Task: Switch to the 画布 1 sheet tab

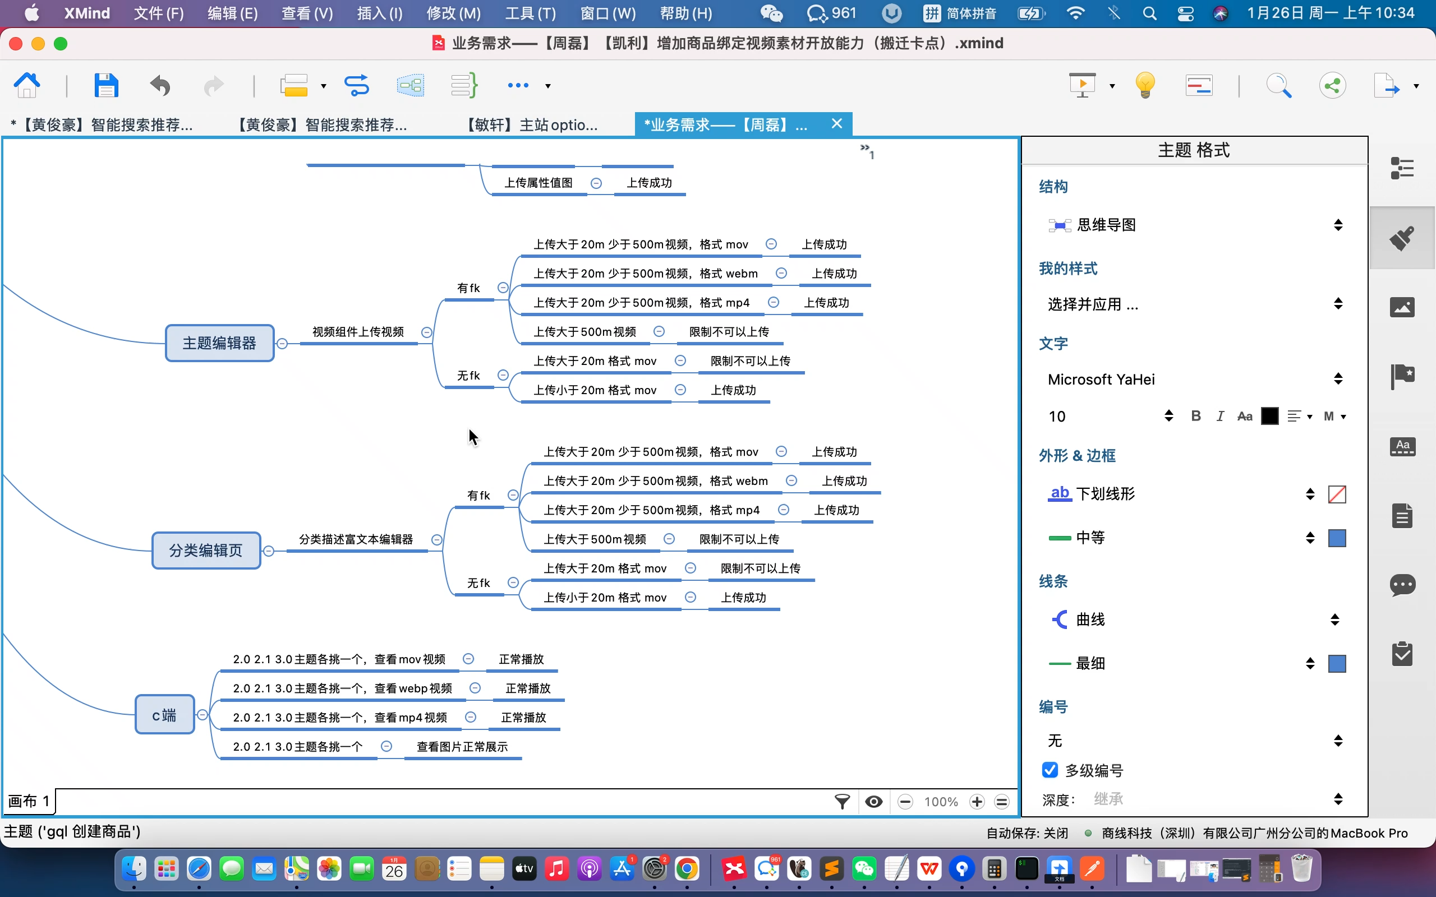Action: coord(29,802)
